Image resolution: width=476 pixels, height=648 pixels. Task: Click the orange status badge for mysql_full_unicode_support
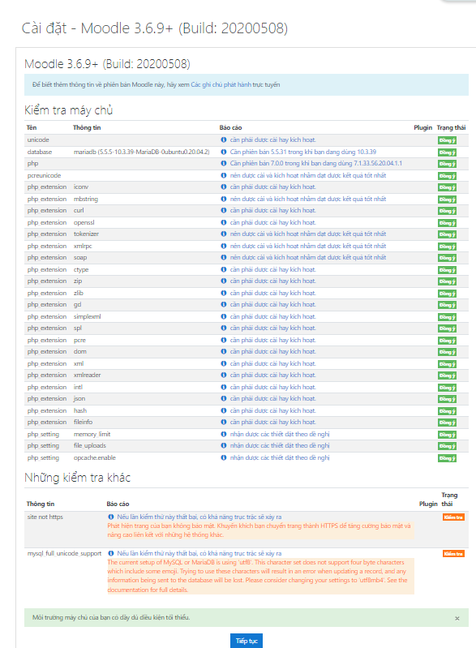453,554
